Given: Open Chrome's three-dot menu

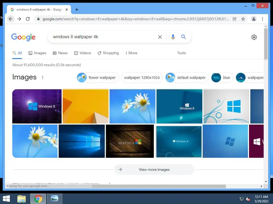Looking at the screenshot, I should click(262, 19).
